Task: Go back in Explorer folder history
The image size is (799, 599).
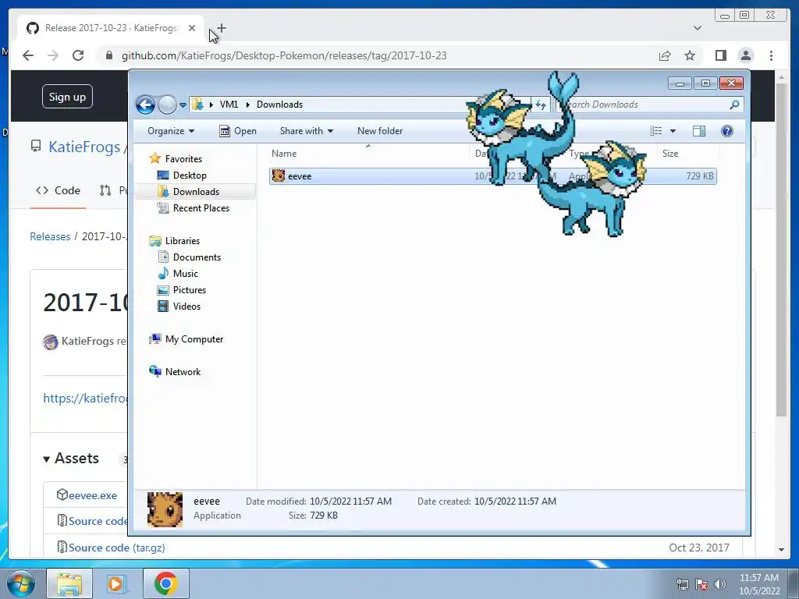Action: click(x=145, y=105)
